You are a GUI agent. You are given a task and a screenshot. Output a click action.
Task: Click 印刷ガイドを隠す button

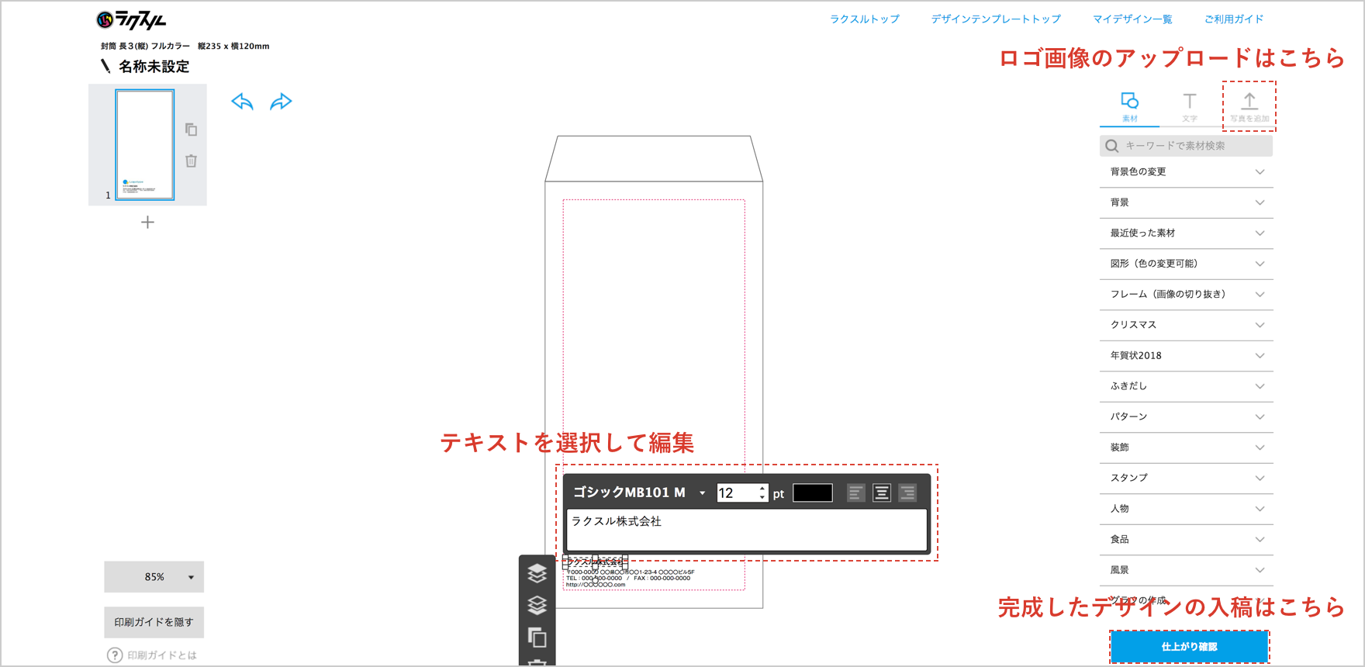tap(154, 622)
